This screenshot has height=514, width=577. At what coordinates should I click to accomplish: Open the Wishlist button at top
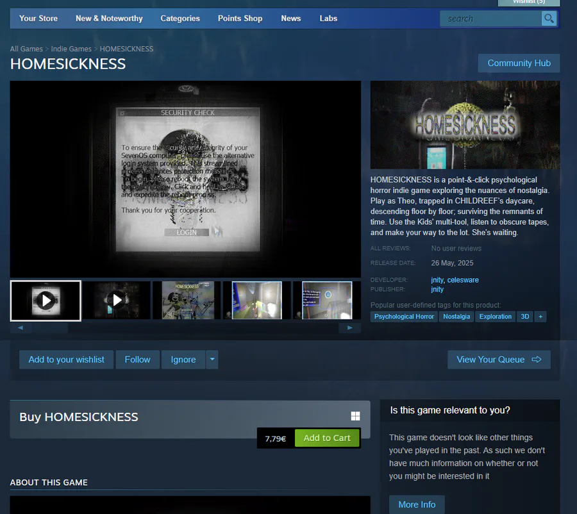point(529,2)
